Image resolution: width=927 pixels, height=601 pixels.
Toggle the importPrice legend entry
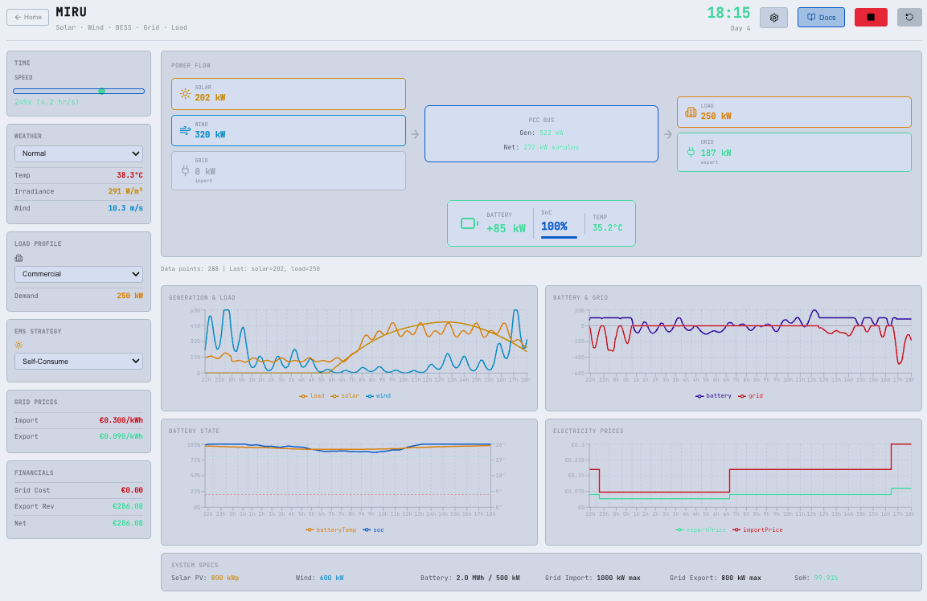757,530
